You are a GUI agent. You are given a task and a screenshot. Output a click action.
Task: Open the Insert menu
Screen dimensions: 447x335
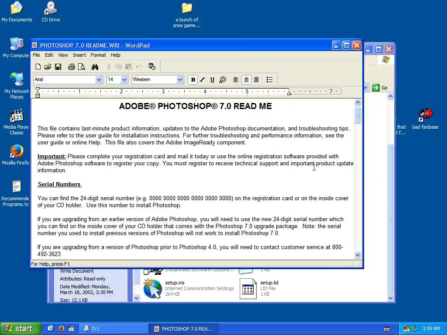tap(79, 55)
